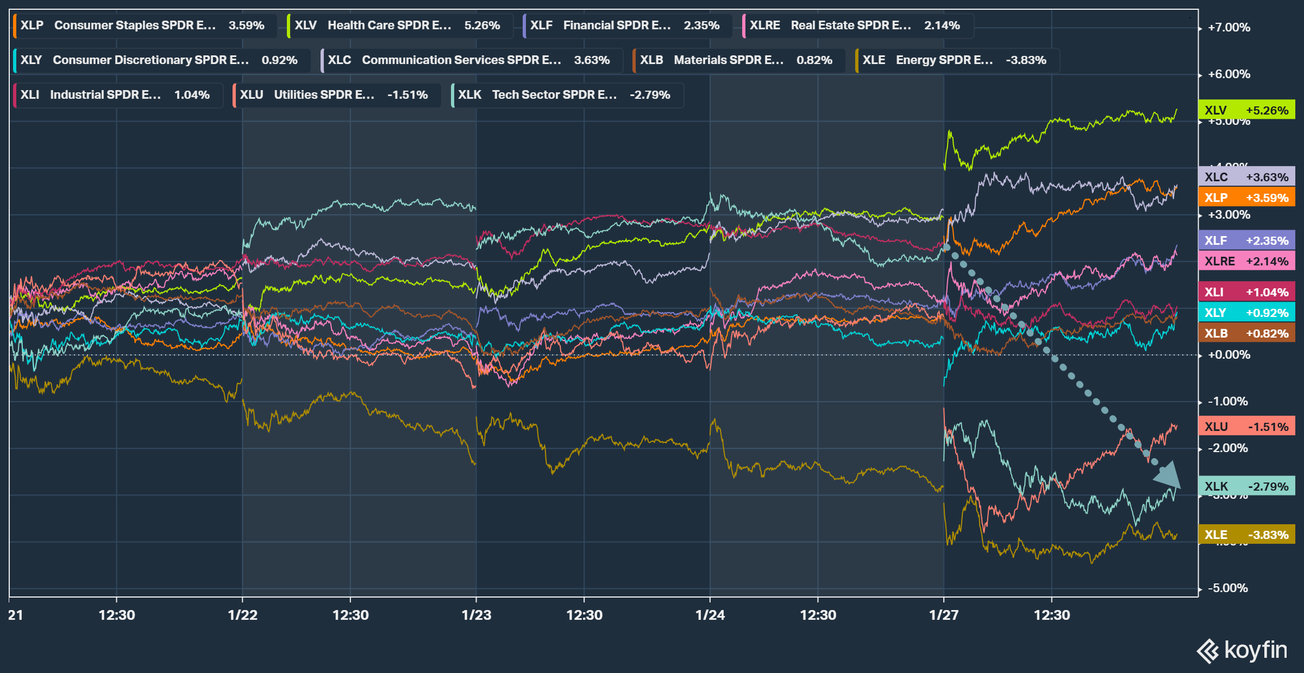Click the 1/27 date label on time axis
Image resolution: width=1304 pixels, height=673 pixels.
[x=944, y=615]
